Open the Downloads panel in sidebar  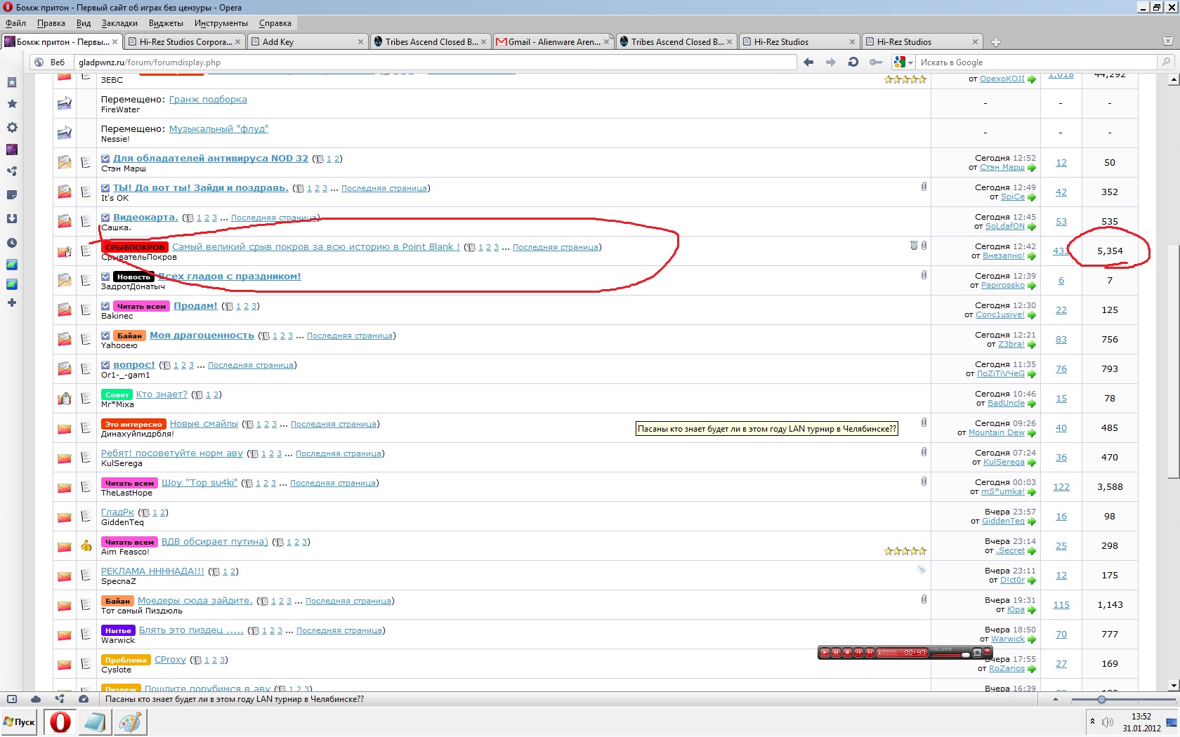point(12,219)
